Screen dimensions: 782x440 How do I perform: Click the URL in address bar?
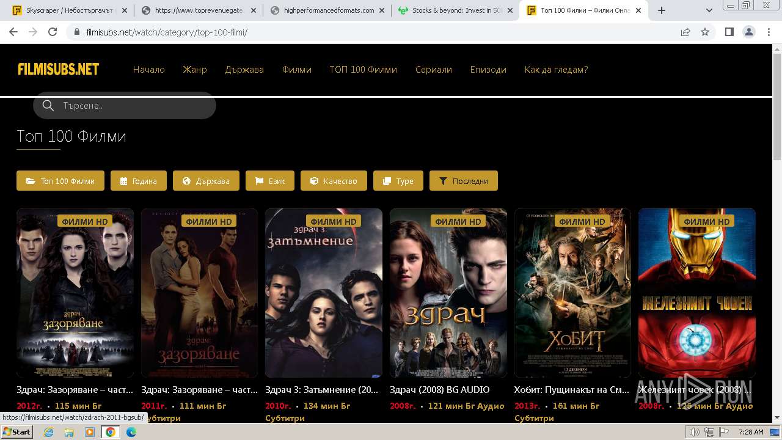[167, 32]
